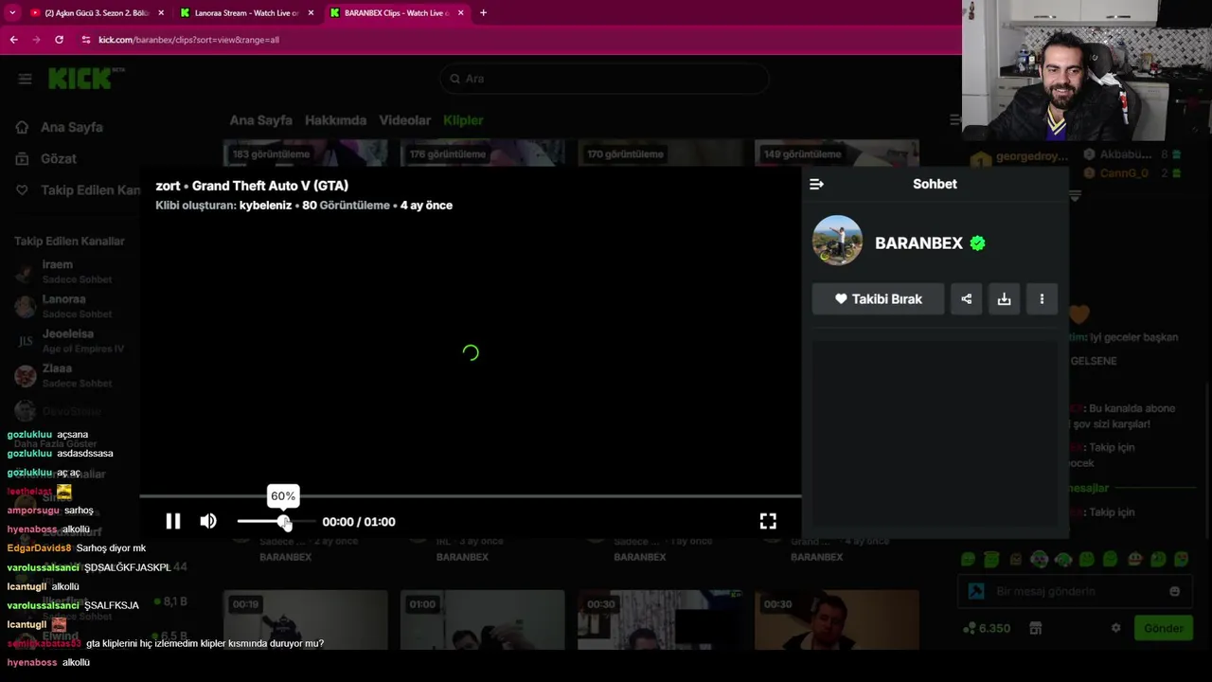Click the clip progress bar above the controls
This screenshot has width=1212, height=682.
tap(471, 495)
